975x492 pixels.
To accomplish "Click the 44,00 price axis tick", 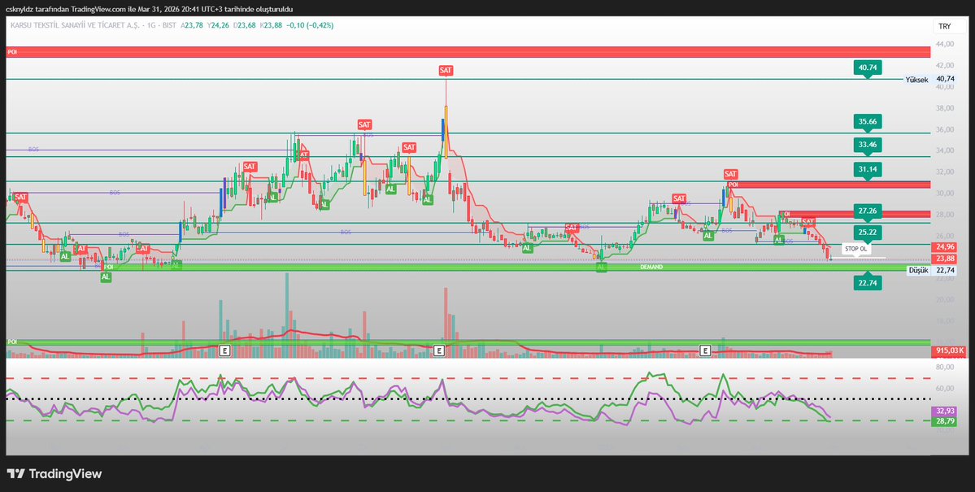I will tap(945, 44).
